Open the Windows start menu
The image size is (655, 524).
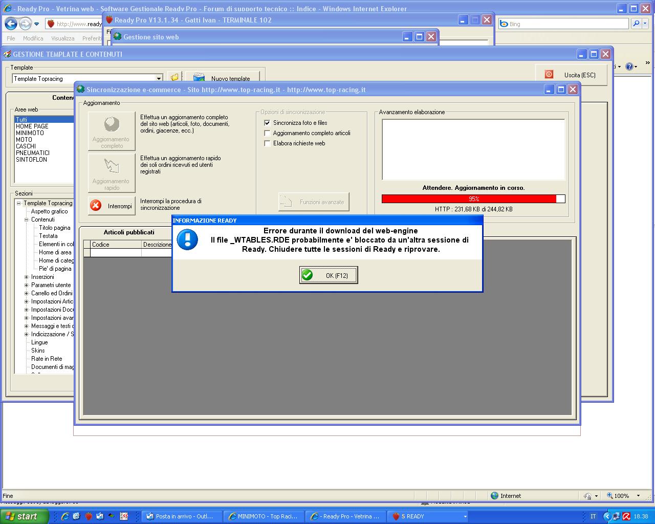coord(24,516)
